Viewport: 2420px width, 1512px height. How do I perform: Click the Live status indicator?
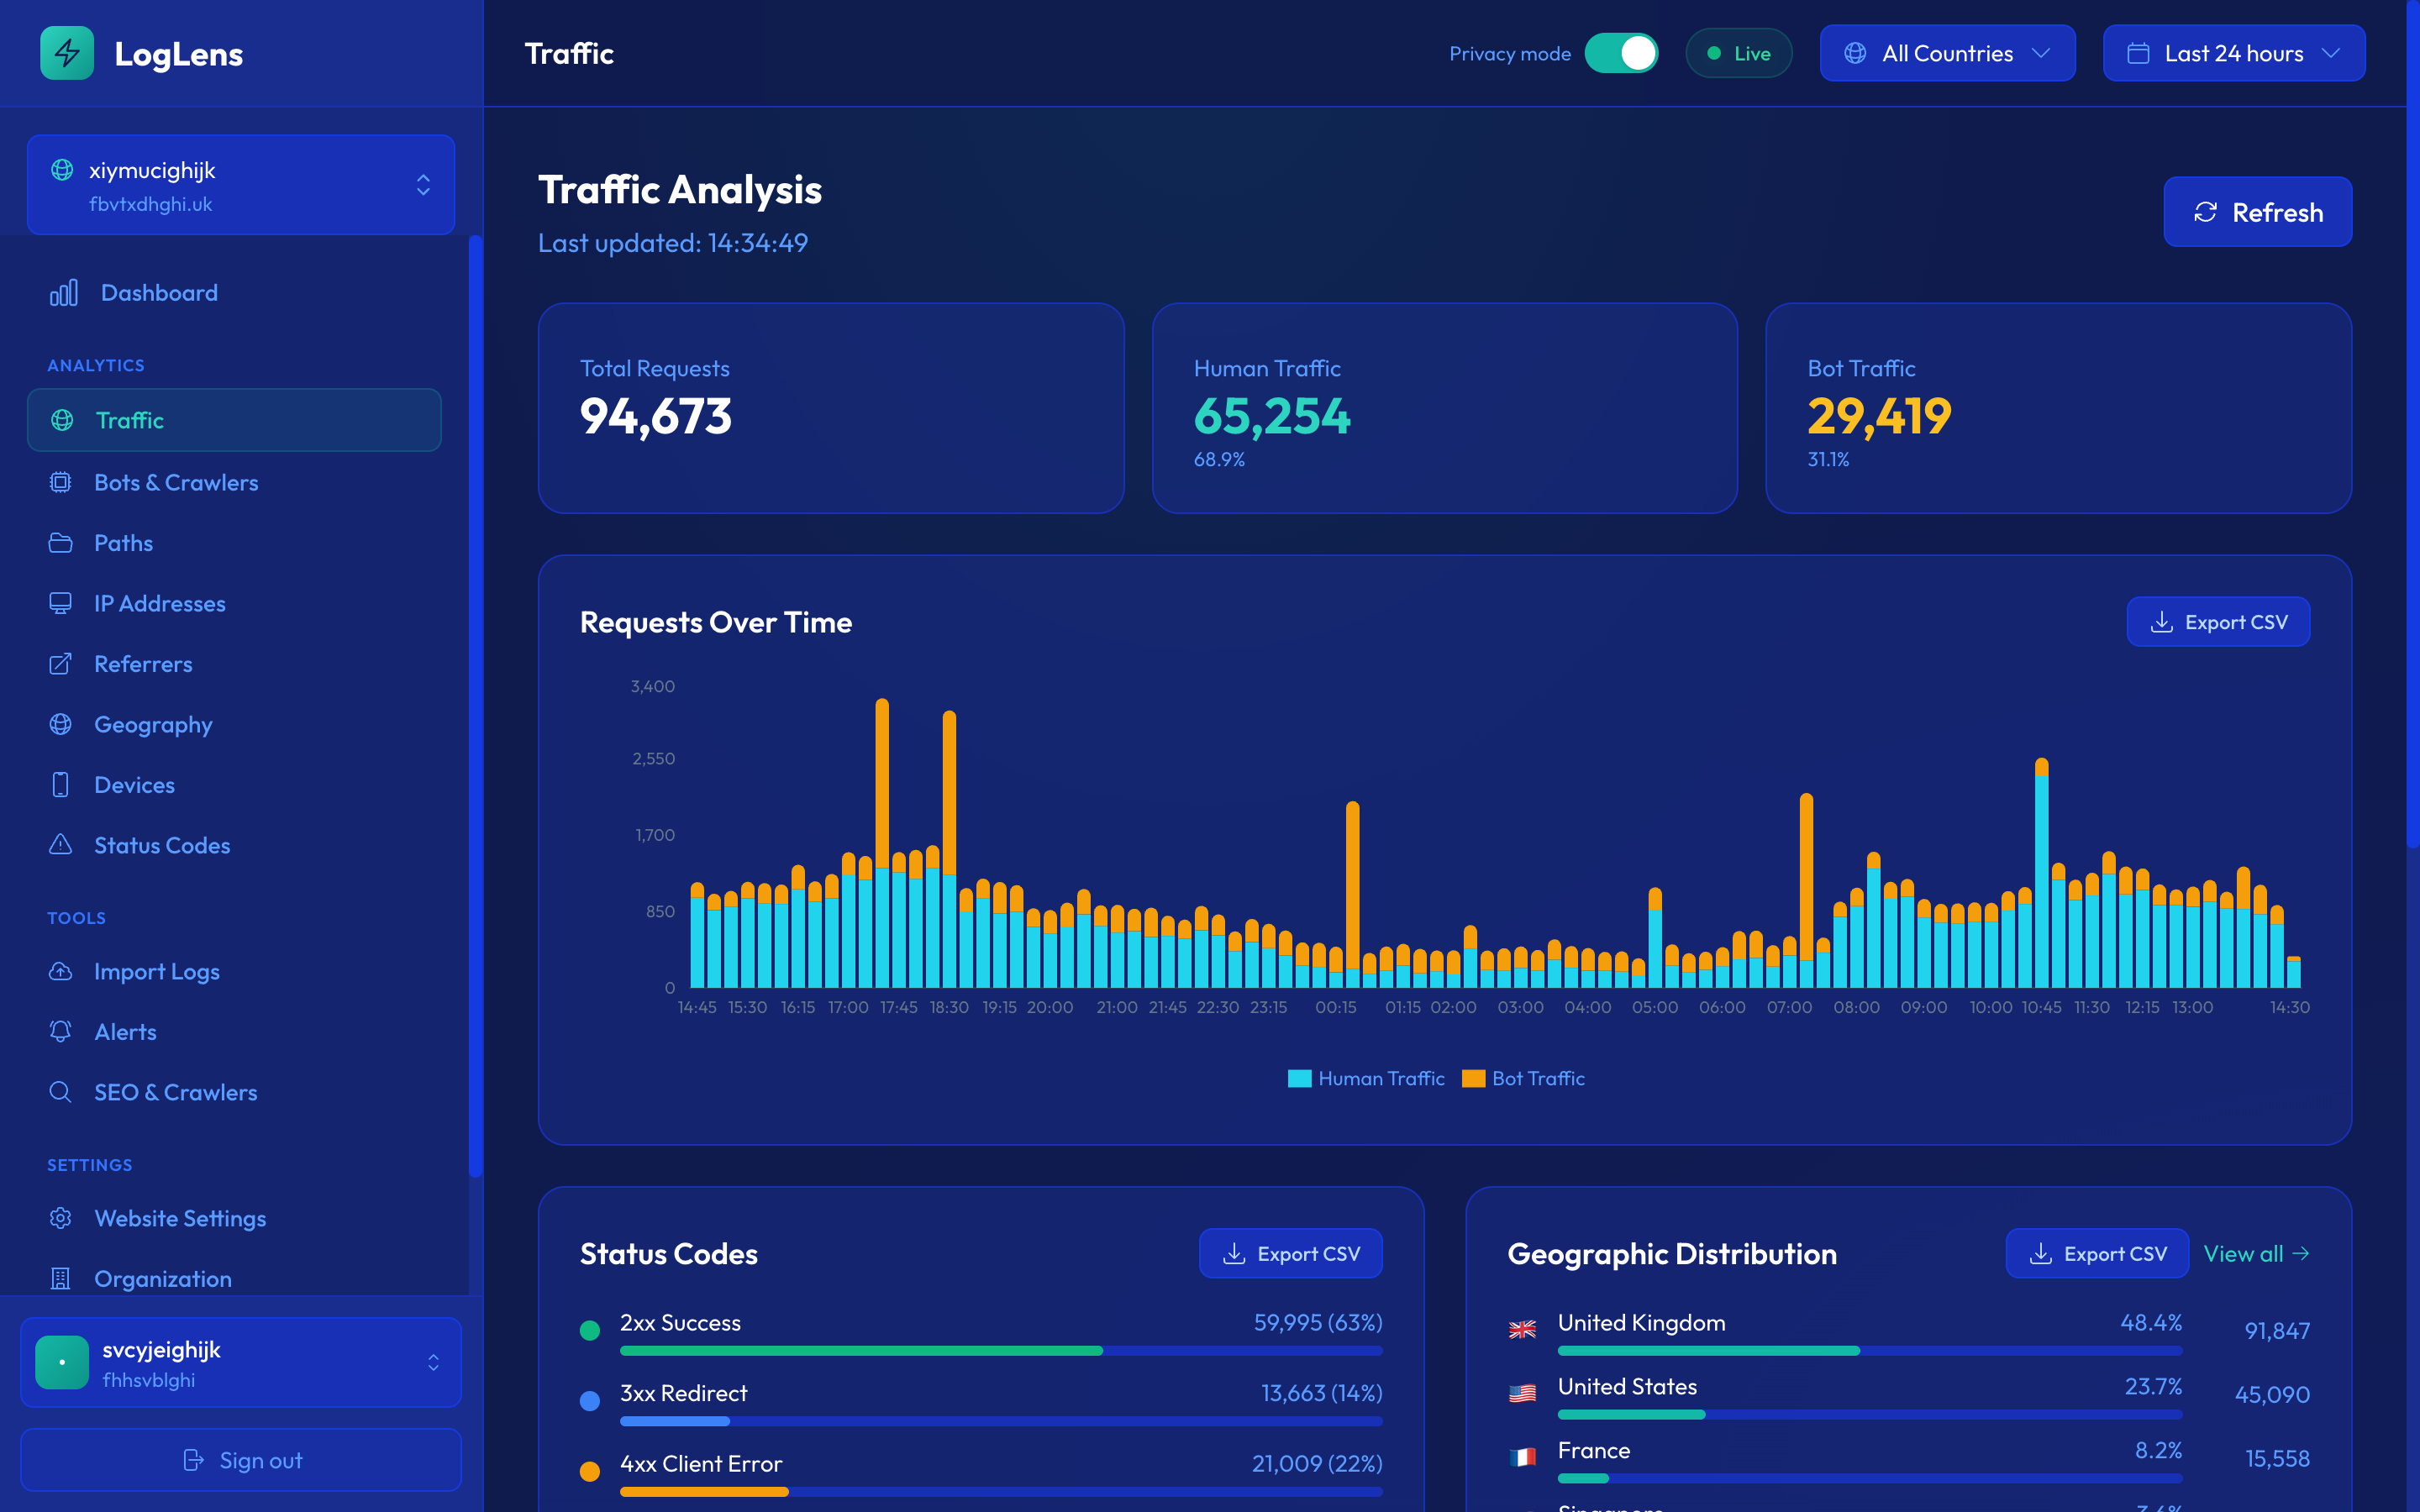pos(1739,53)
